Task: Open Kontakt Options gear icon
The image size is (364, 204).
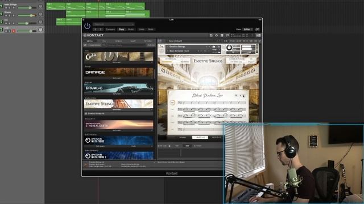Action: pyautogui.click(x=216, y=35)
